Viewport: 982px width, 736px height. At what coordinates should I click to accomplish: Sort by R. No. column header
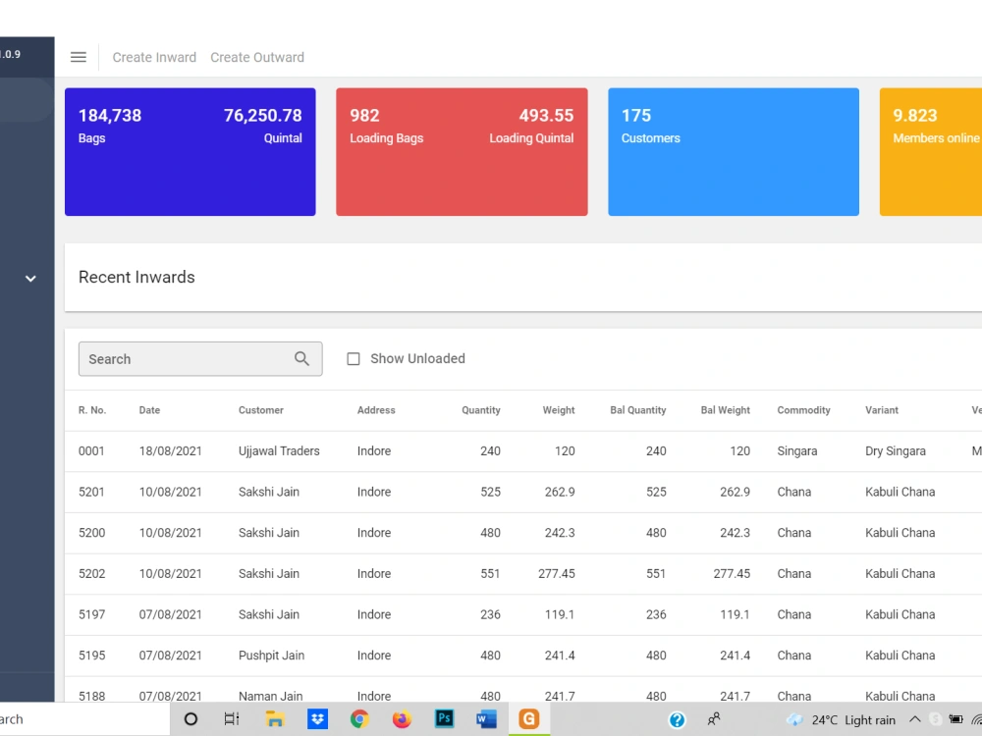(92, 410)
